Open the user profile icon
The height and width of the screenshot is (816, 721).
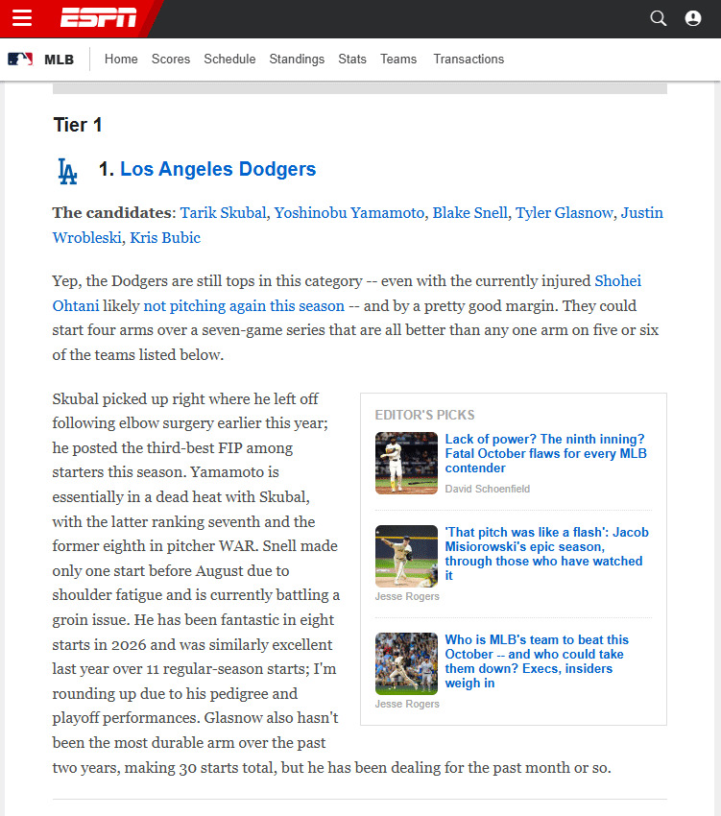click(693, 18)
